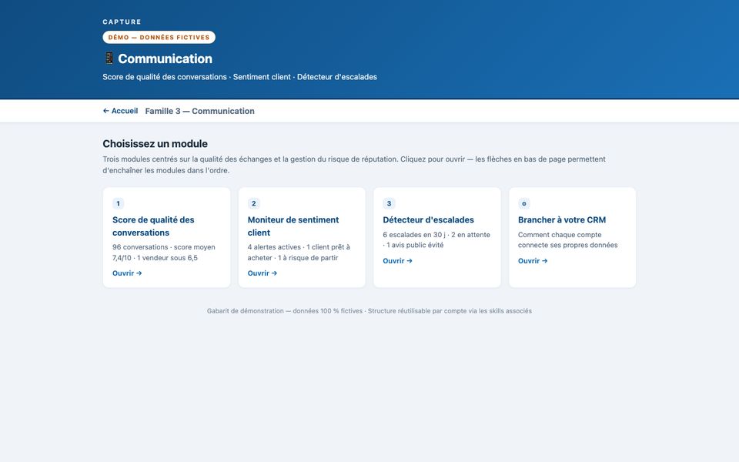
Task: Click the text '96 conversations · score moyen 7,4/10'
Action: [x=163, y=253]
